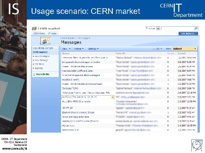
Task: Click Alert Me in sidebar
Action: (x=39, y=68)
